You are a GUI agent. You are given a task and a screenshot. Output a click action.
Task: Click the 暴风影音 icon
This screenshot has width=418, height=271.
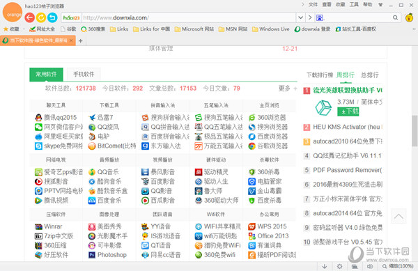point(146,172)
